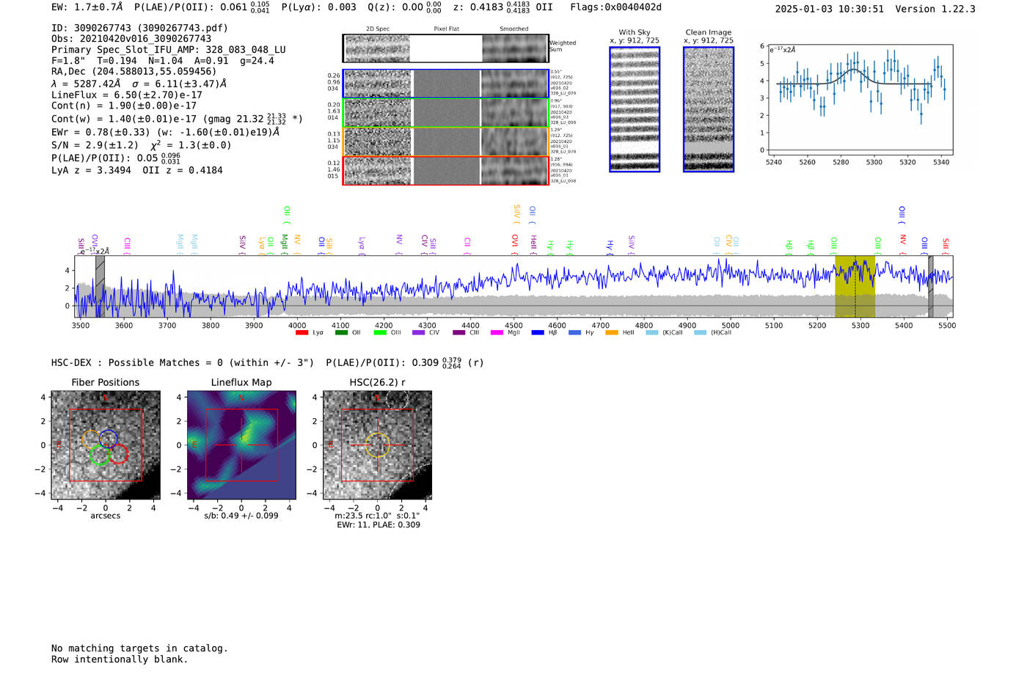Click the 2025-01-03 10:30:51 timestamp
Screen dimensions: 1027x699
pyautogui.click(x=830, y=9)
